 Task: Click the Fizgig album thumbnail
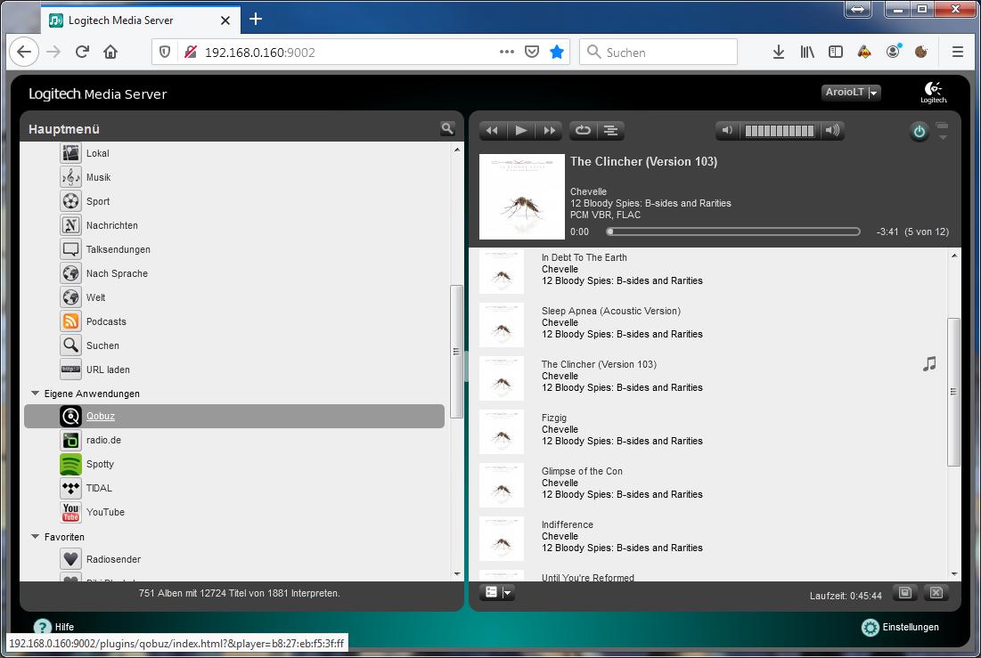pos(501,432)
